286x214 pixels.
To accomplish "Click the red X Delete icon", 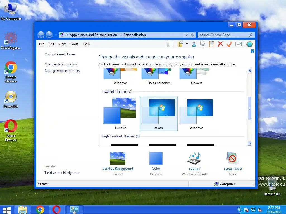I will 220,44.
